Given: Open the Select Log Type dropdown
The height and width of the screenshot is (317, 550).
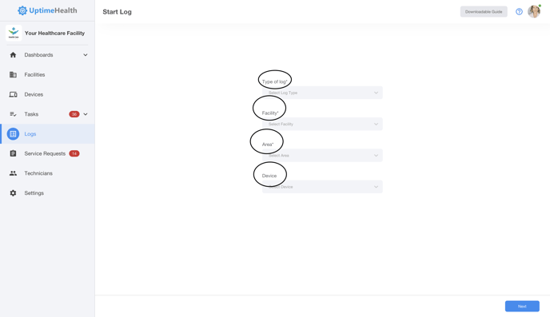Looking at the screenshot, I should [x=322, y=93].
